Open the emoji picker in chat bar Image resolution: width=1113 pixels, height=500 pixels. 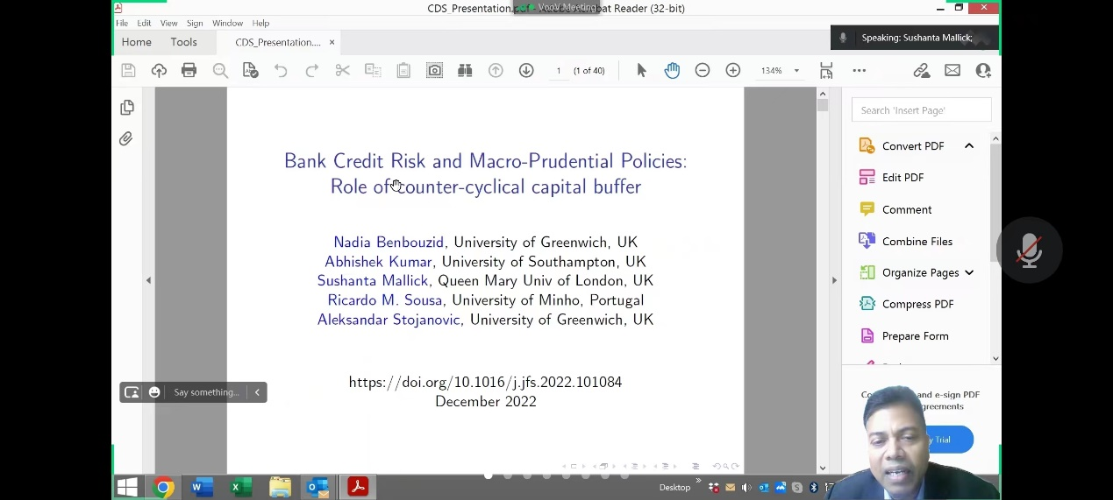(x=154, y=392)
